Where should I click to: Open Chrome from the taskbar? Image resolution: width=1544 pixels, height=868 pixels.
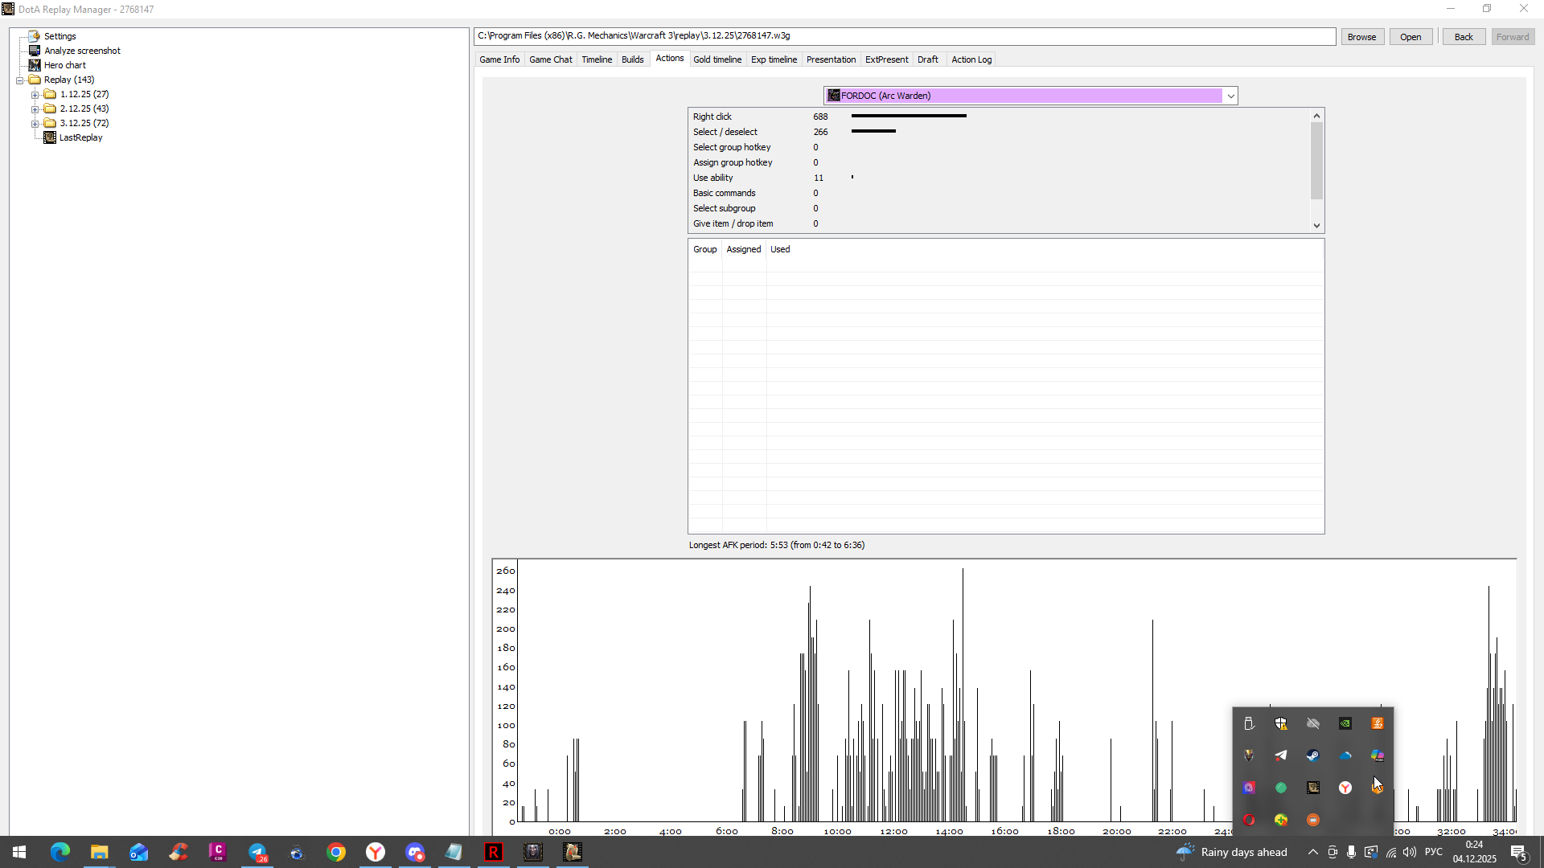(336, 852)
